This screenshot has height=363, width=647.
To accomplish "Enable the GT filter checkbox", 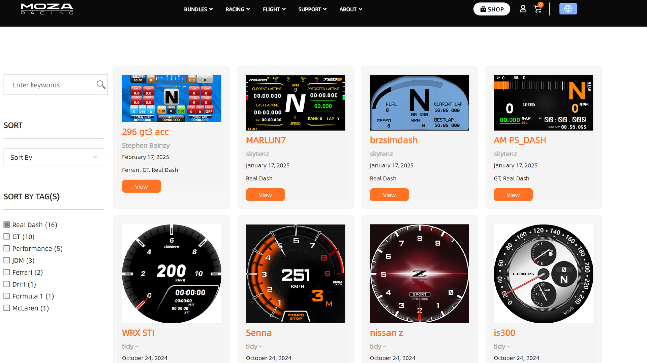I will point(6,237).
